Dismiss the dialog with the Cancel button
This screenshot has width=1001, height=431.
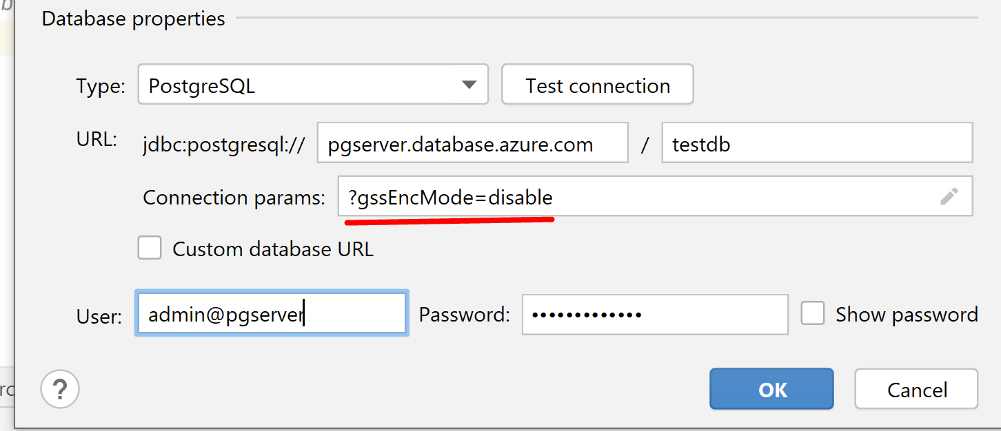pos(917,389)
